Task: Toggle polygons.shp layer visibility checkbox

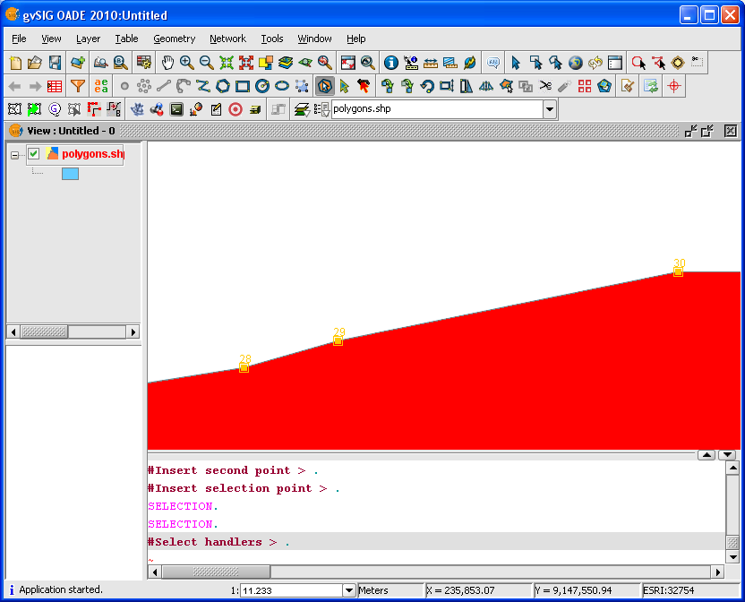Action: point(33,153)
